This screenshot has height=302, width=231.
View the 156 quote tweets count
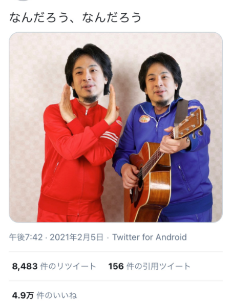coord(116,266)
